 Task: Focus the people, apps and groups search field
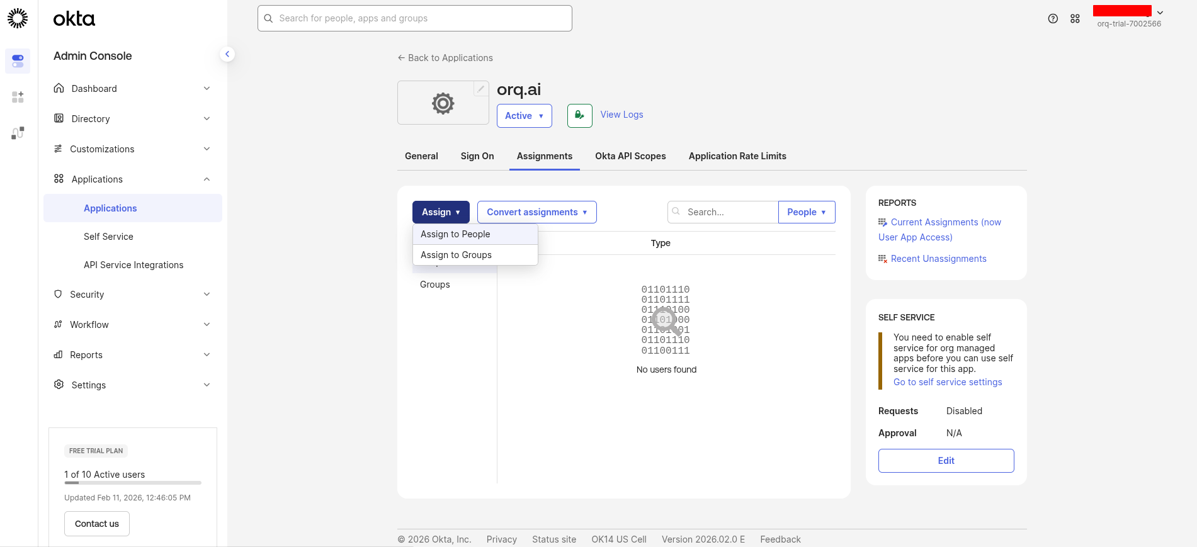tap(414, 18)
